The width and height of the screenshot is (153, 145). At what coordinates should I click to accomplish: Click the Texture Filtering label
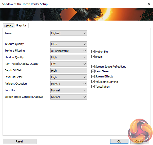15,51
